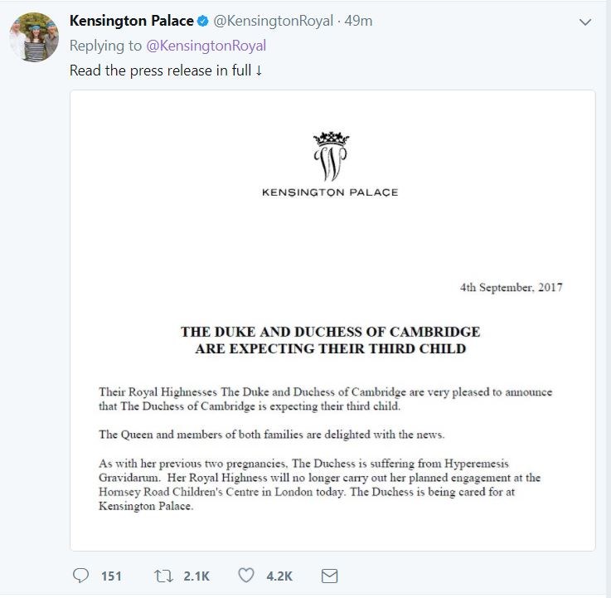Click the 151 replies count

111,576
